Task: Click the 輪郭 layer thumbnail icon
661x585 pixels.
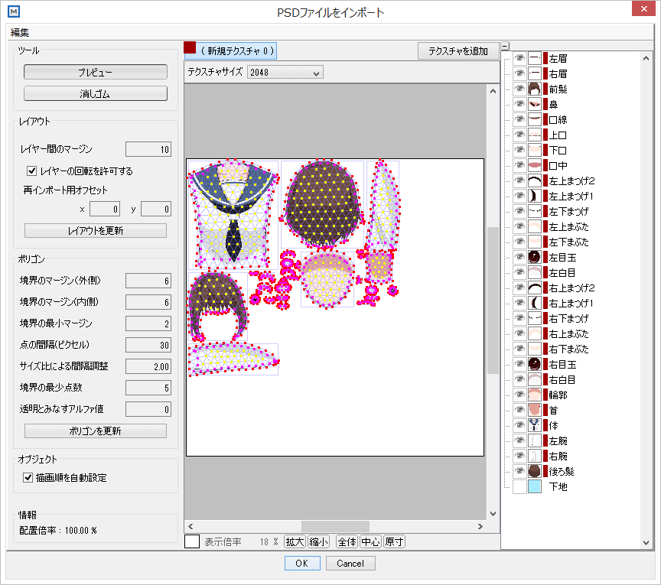Action: click(535, 395)
